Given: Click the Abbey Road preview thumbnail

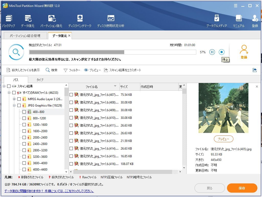Looking at the screenshot, I should pos(223,108).
